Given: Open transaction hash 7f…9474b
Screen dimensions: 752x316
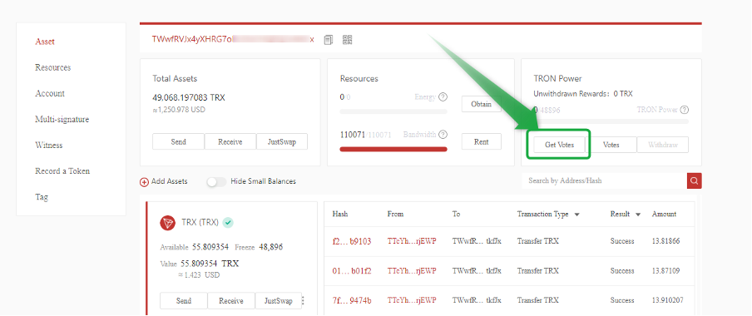Looking at the screenshot, I should (352, 301).
